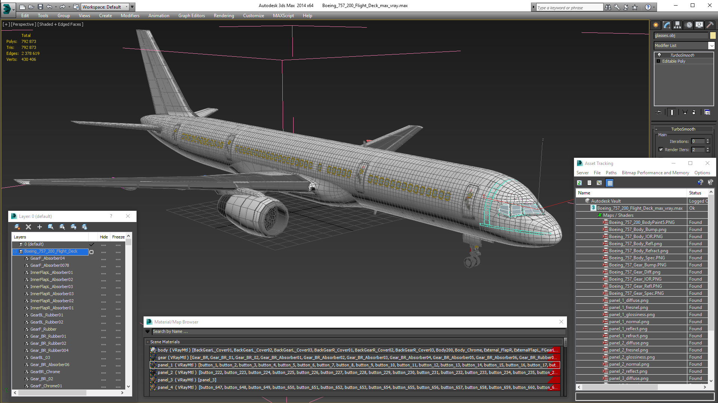Open the Paths menu in Asset Tracking

pos(611,173)
